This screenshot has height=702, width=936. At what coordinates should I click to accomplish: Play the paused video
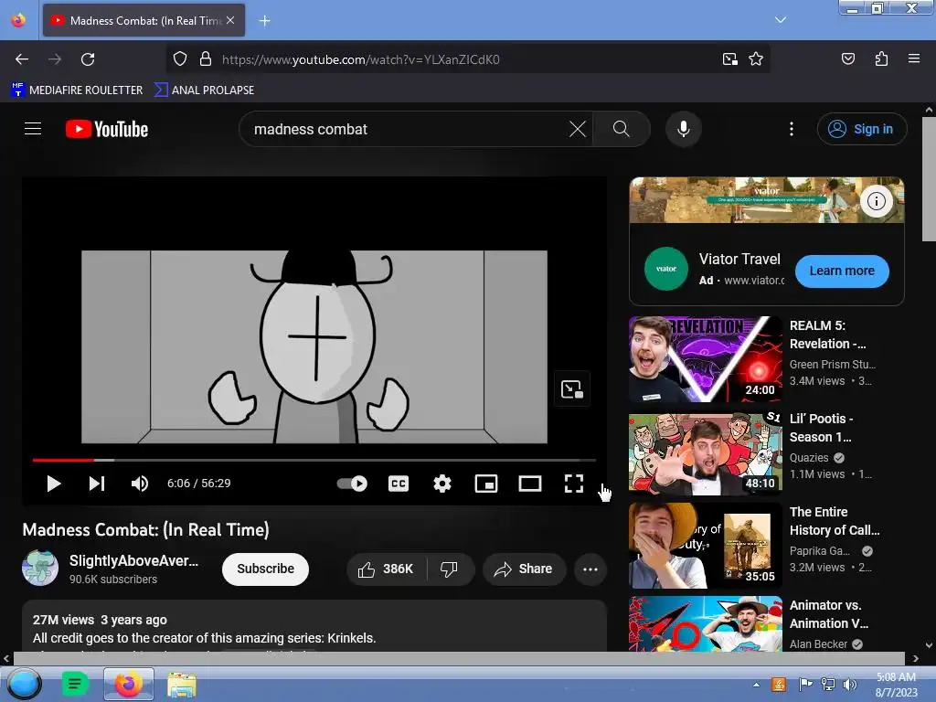(x=54, y=484)
